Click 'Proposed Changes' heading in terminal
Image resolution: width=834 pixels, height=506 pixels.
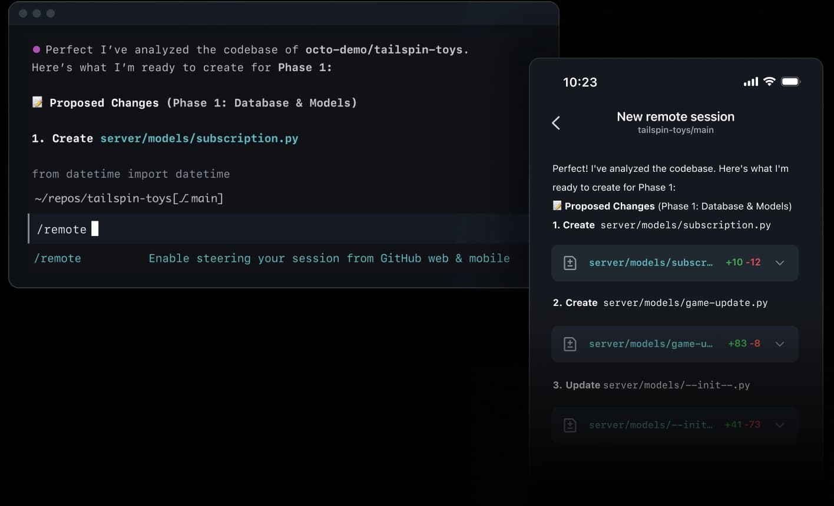click(104, 103)
